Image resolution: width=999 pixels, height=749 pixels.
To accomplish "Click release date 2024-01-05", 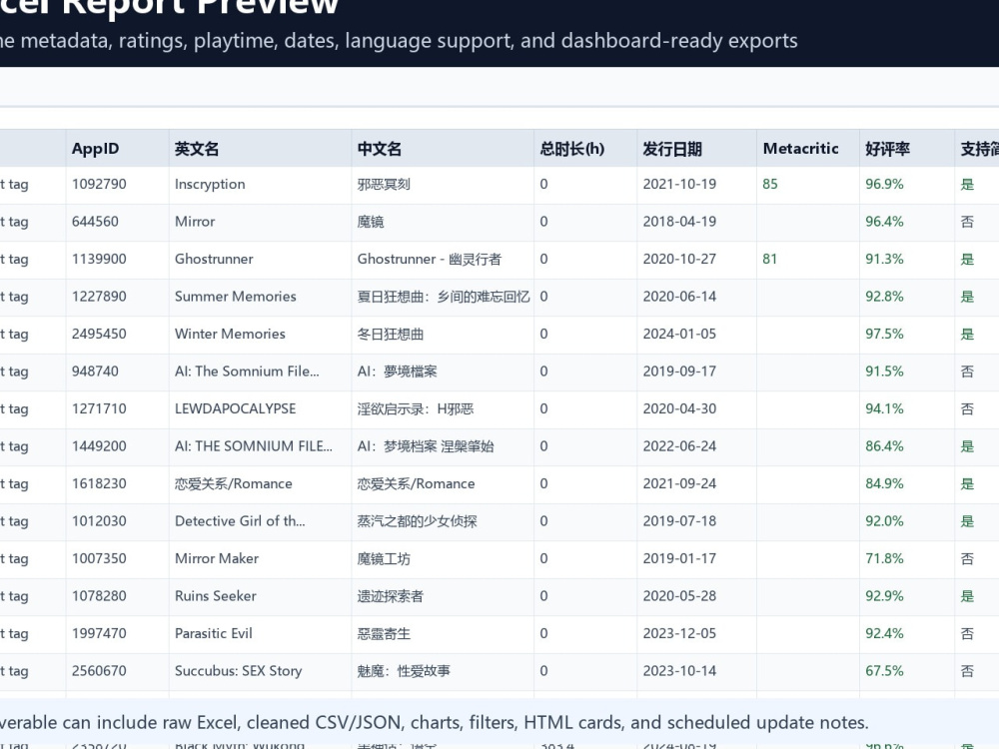I will pos(679,334).
